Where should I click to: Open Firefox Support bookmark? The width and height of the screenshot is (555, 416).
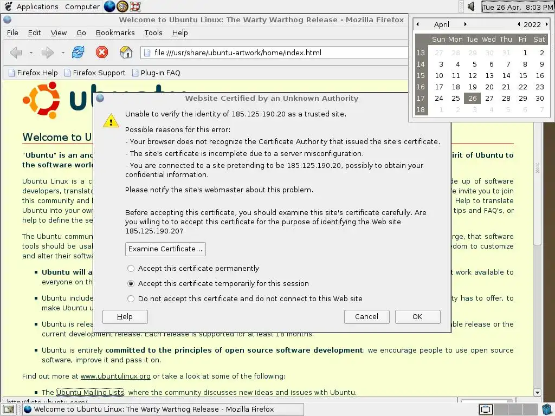coord(95,73)
